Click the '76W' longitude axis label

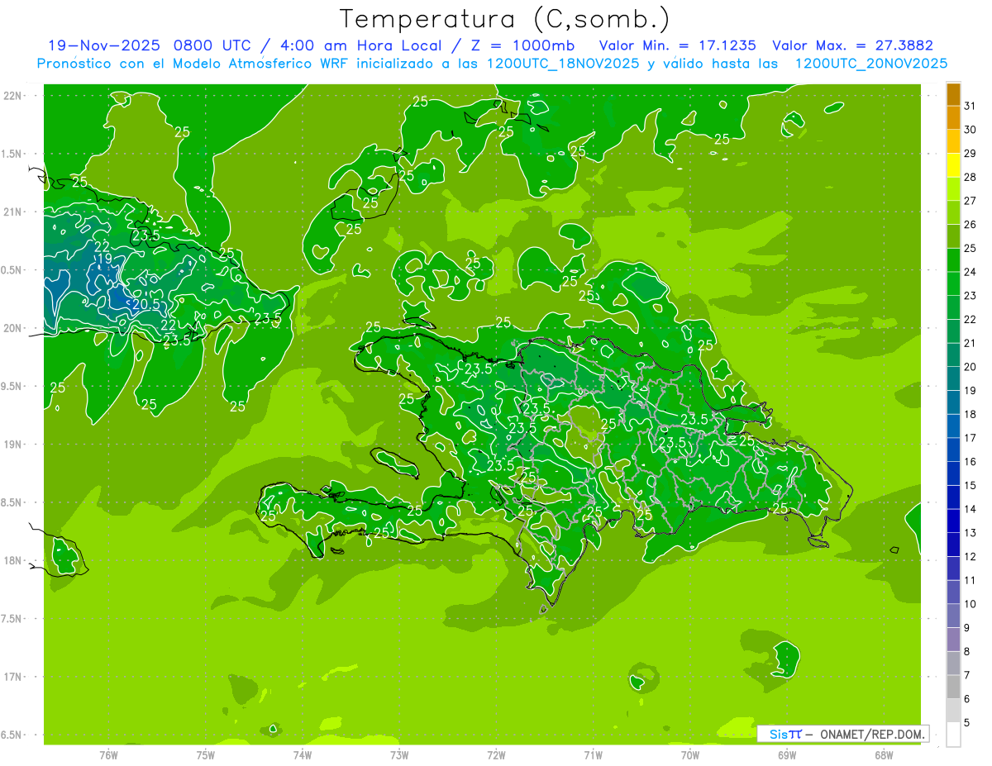(108, 754)
